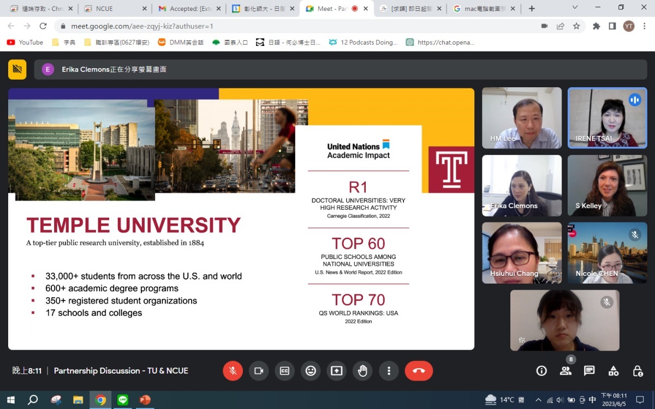Open 職訓專區(0627環安) bookmarks folder

pos(117,42)
